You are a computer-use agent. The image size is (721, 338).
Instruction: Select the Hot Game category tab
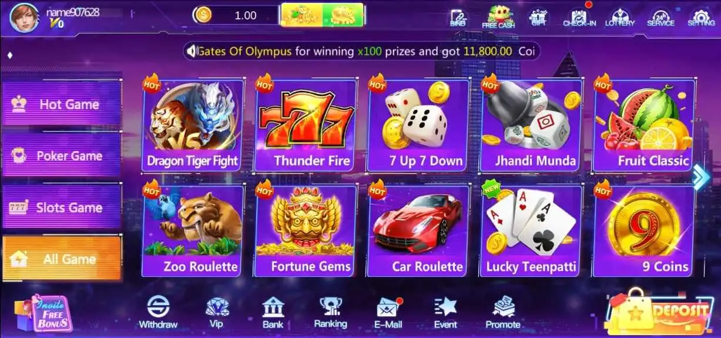click(62, 104)
